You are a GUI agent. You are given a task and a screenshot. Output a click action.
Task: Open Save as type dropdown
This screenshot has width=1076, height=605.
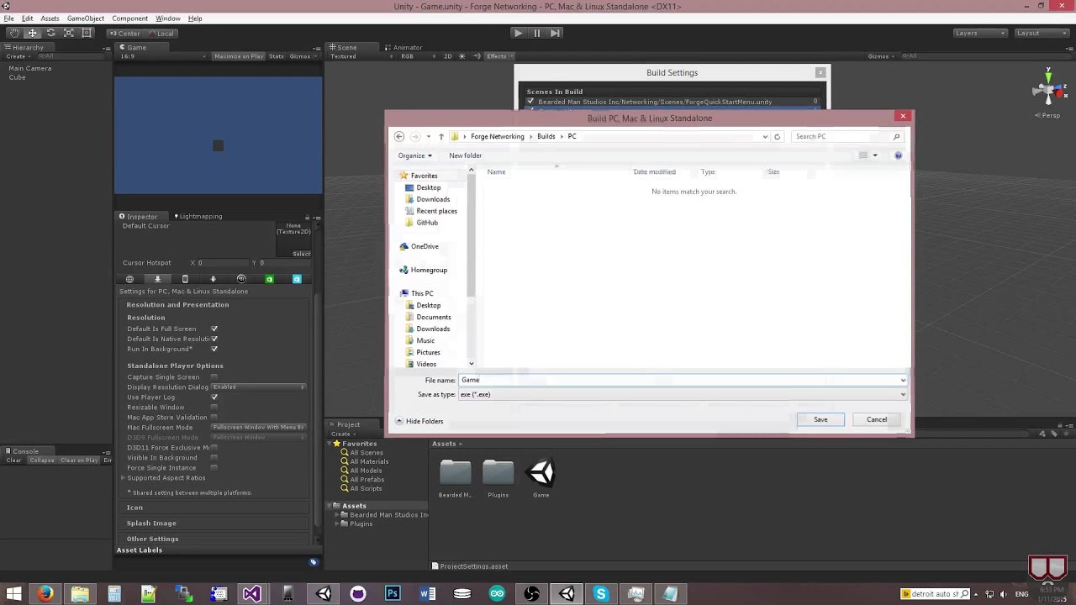click(x=683, y=394)
